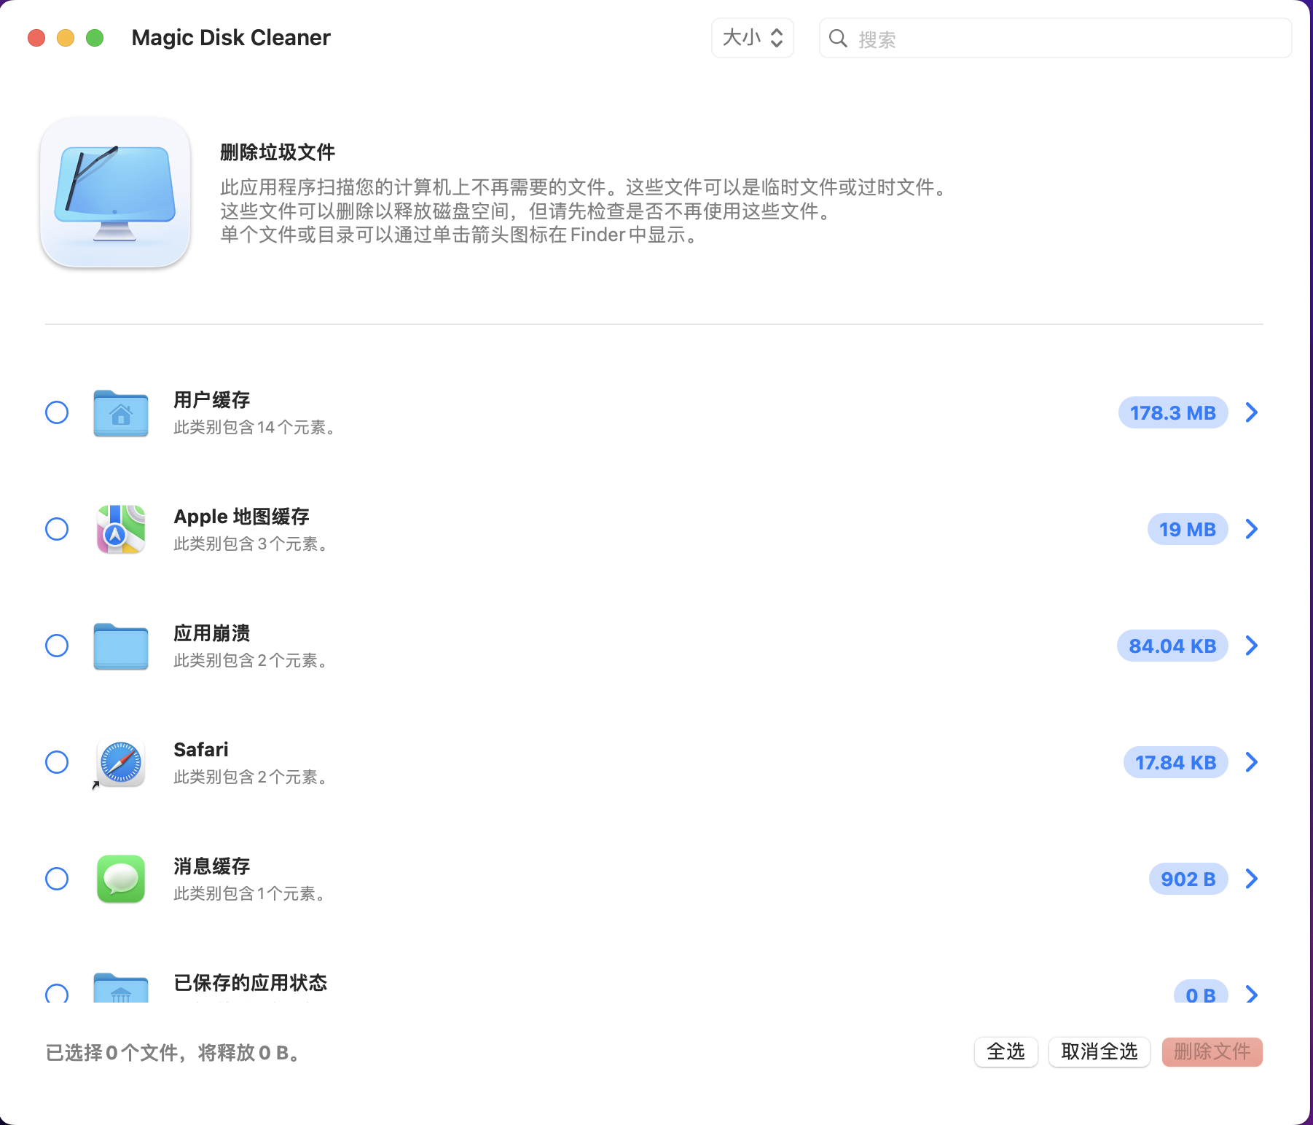Image resolution: width=1313 pixels, height=1125 pixels.
Task: Click the 已保存的应用状态 folder icon
Action: point(121,989)
